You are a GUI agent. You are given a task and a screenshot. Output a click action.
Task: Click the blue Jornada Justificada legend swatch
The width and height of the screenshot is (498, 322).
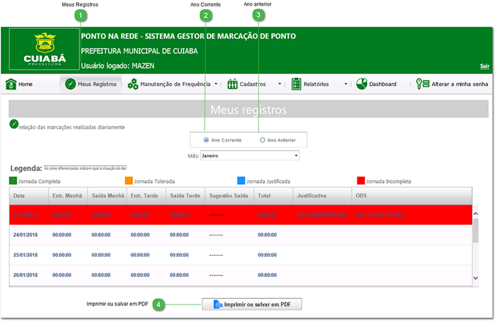(x=241, y=181)
